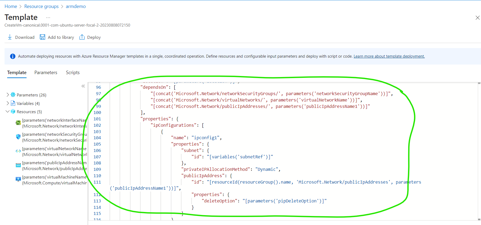Switch to the Parameters tab
This screenshot has width=481, height=225.
[x=46, y=73]
